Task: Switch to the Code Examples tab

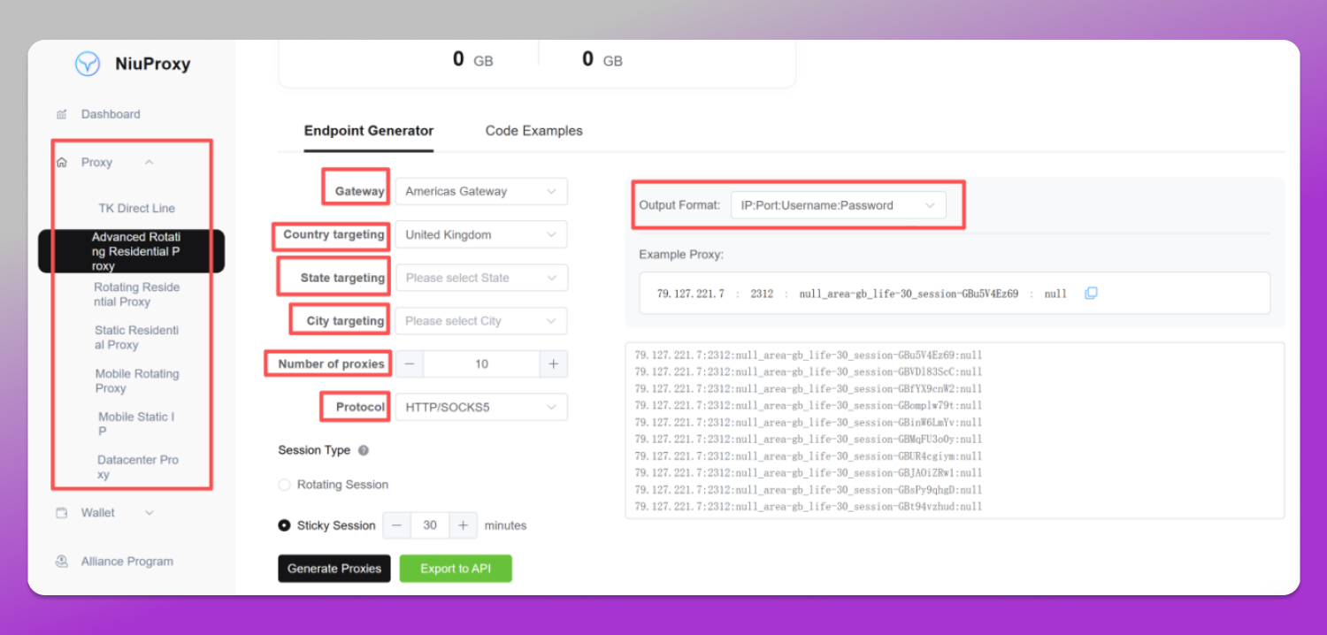Action: 534,131
